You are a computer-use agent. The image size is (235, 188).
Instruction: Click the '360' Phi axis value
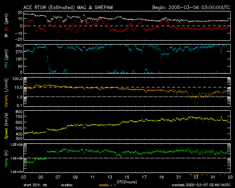pos(19,46)
